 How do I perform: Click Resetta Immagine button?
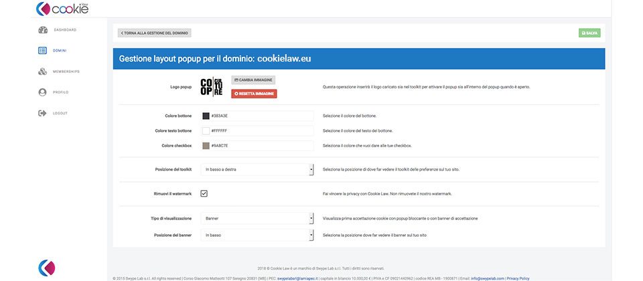[255, 94]
